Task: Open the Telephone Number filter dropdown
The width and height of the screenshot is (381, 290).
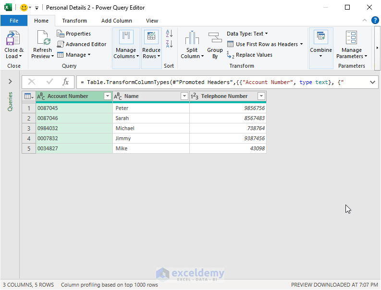Action: 261,96
